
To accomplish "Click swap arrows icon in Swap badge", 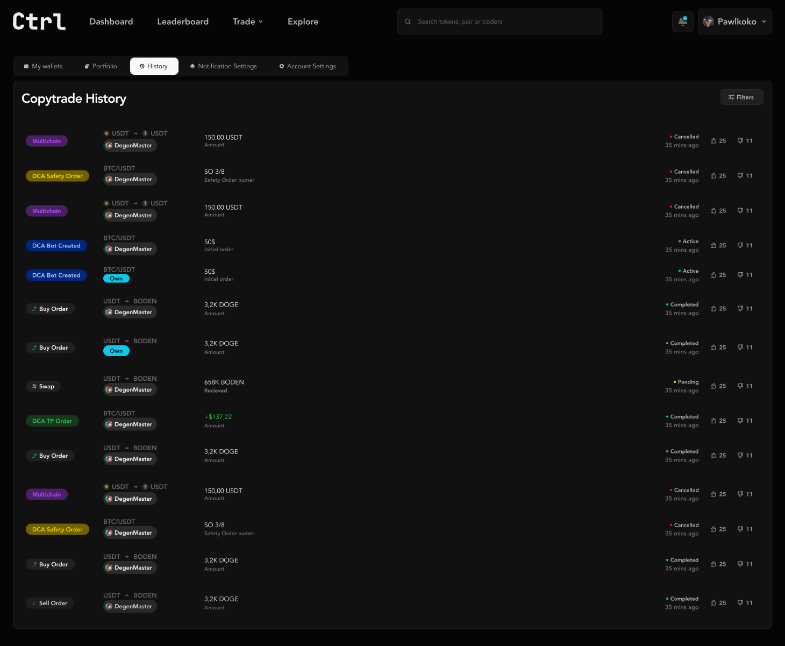I will [34, 386].
